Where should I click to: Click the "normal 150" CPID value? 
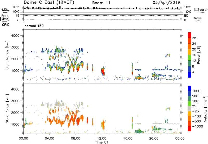[34, 26]
